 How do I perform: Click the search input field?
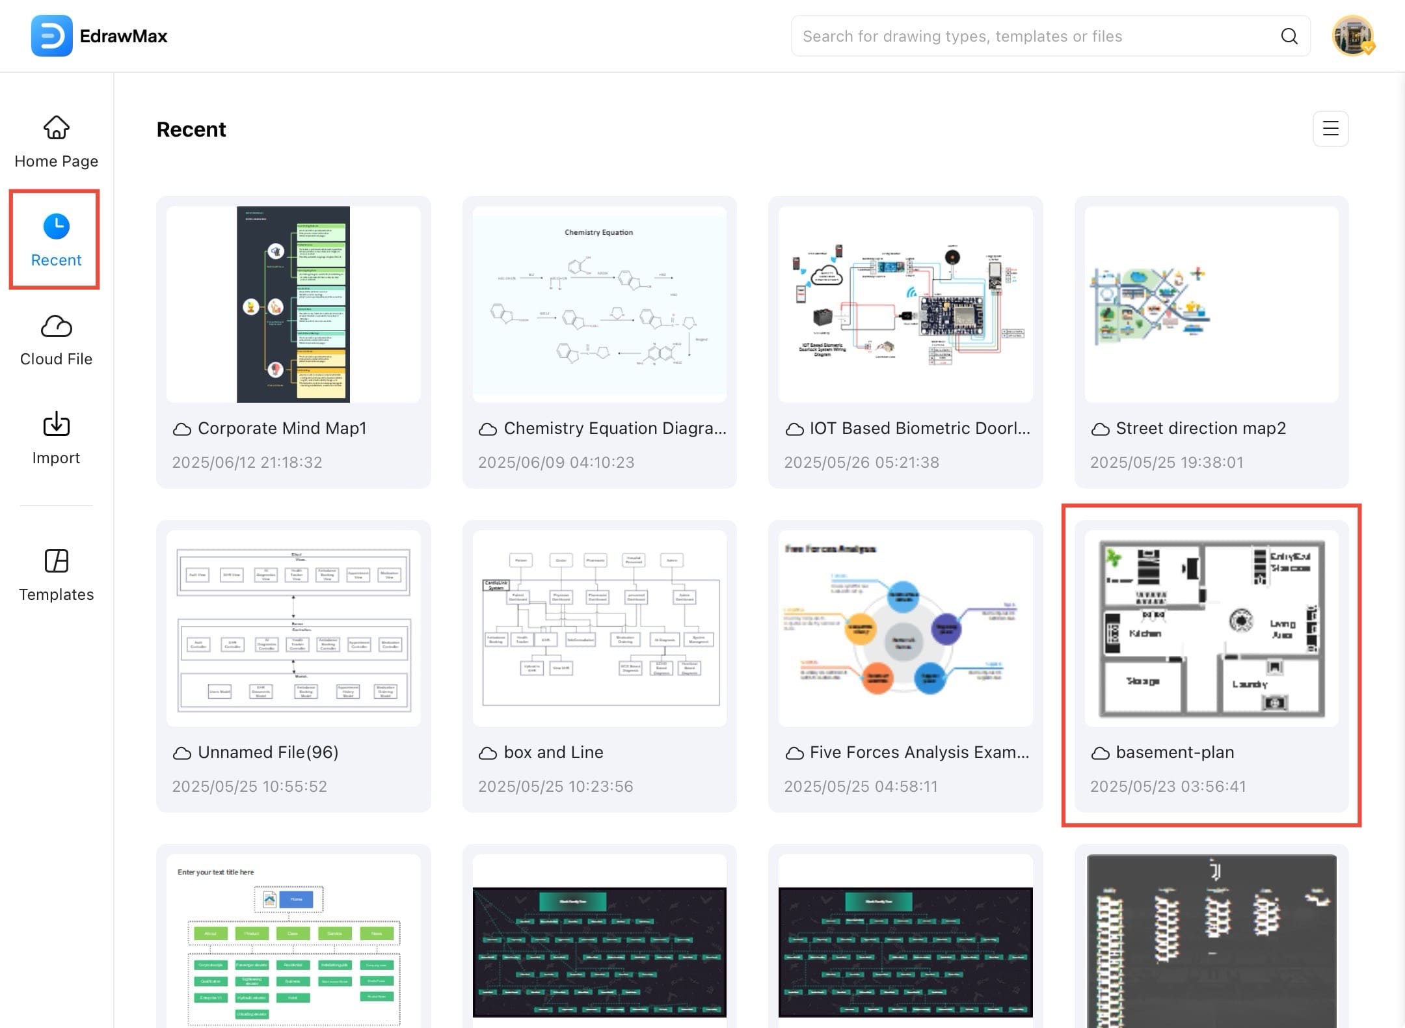[1034, 36]
